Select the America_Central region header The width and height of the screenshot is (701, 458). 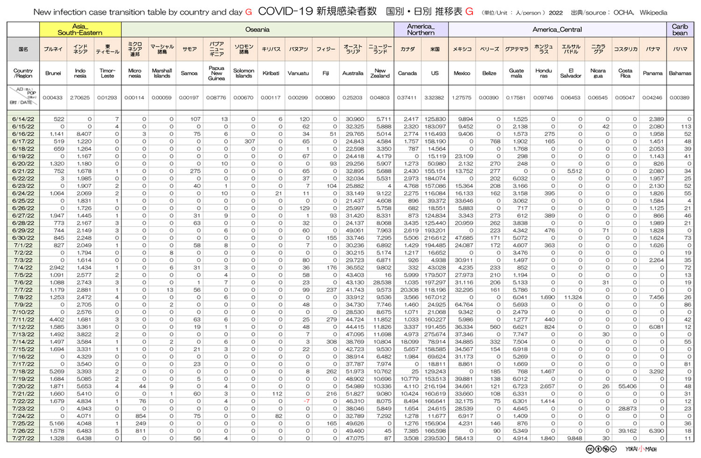tap(558, 30)
